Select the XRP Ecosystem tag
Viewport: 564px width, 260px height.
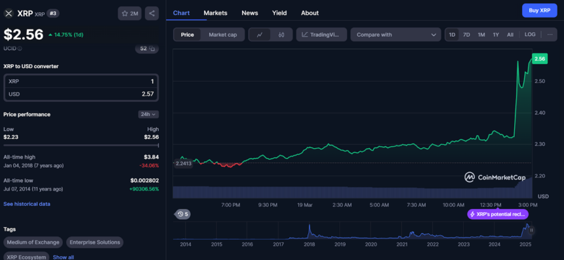pos(26,257)
